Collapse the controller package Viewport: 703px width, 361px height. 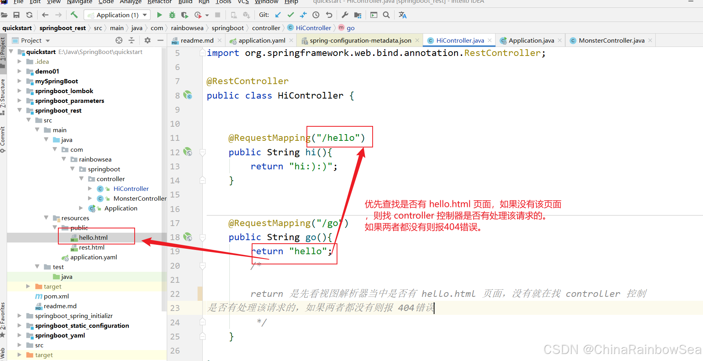point(81,179)
